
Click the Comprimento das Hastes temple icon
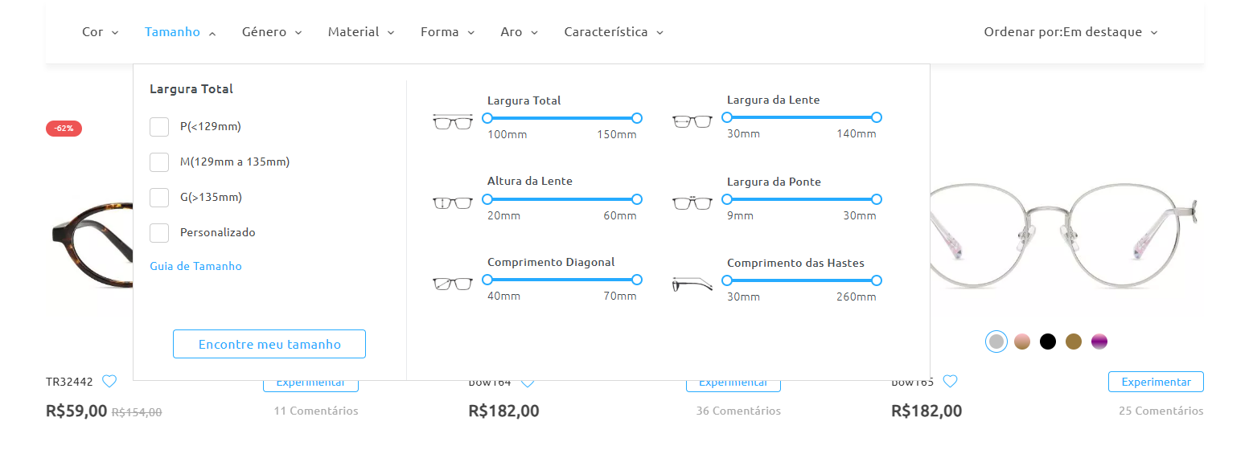point(692,284)
